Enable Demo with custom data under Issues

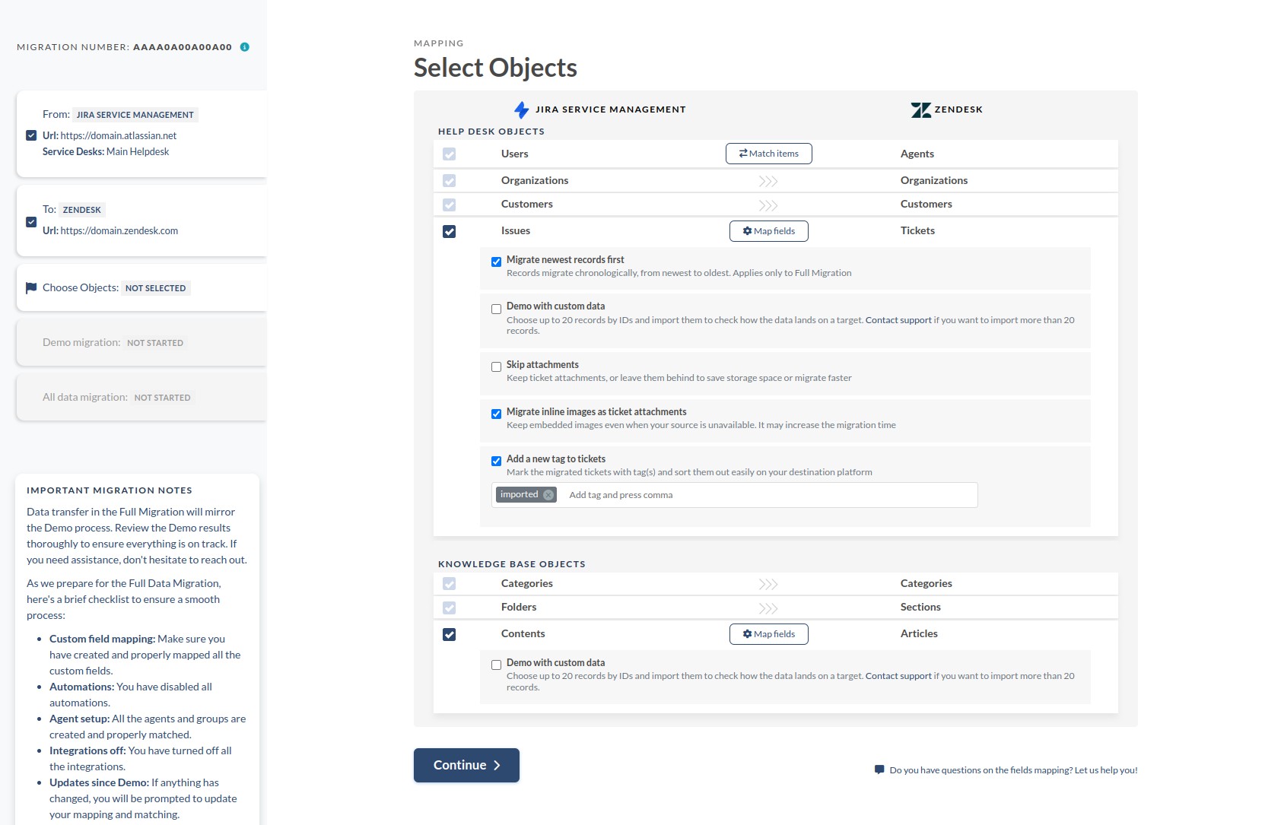(x=497, y=309)
